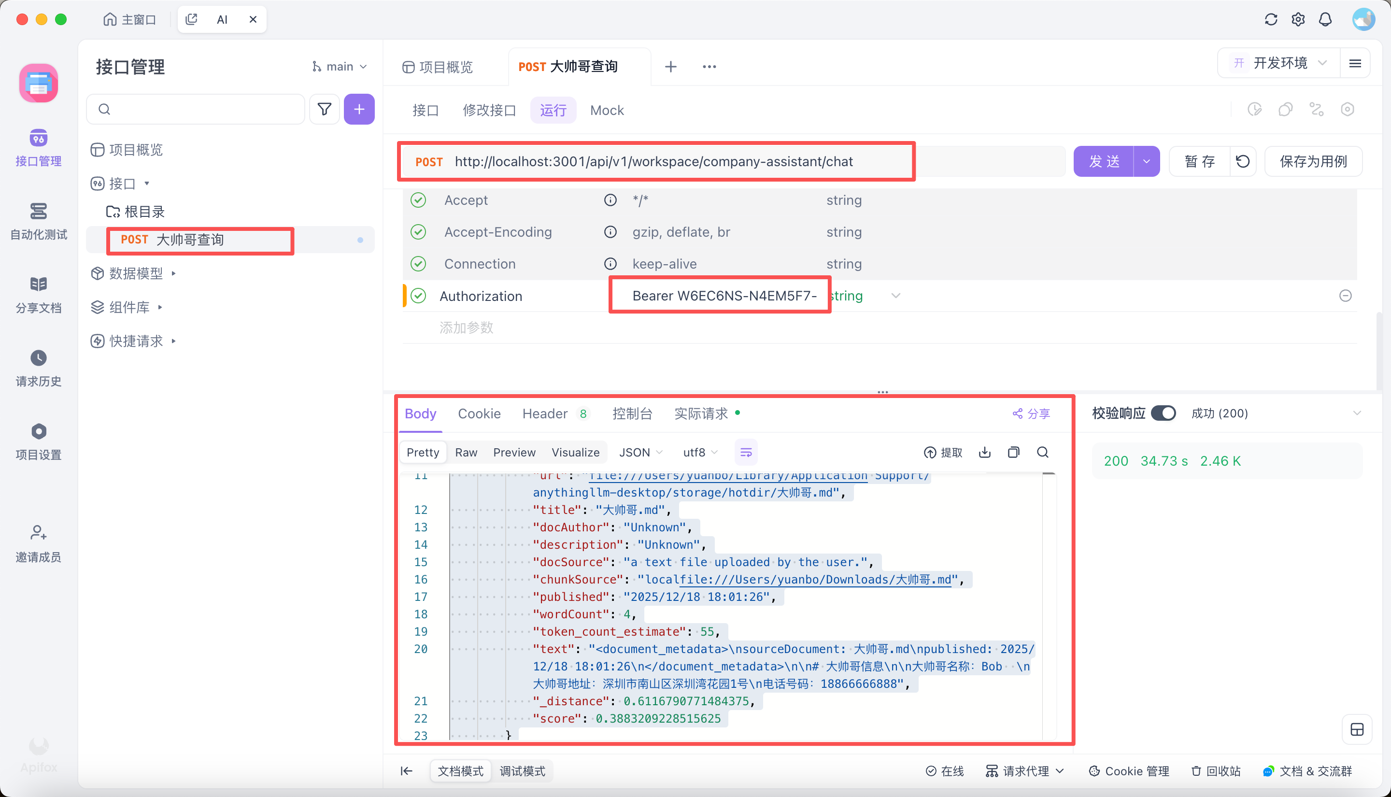Uncheck the Accept-Encoding header checkbox

419,232
